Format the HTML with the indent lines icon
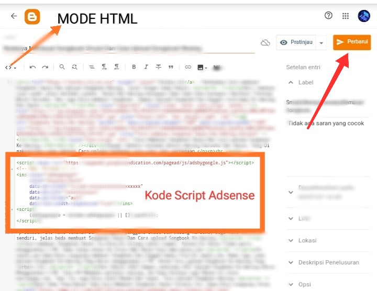 coord(92,67)
